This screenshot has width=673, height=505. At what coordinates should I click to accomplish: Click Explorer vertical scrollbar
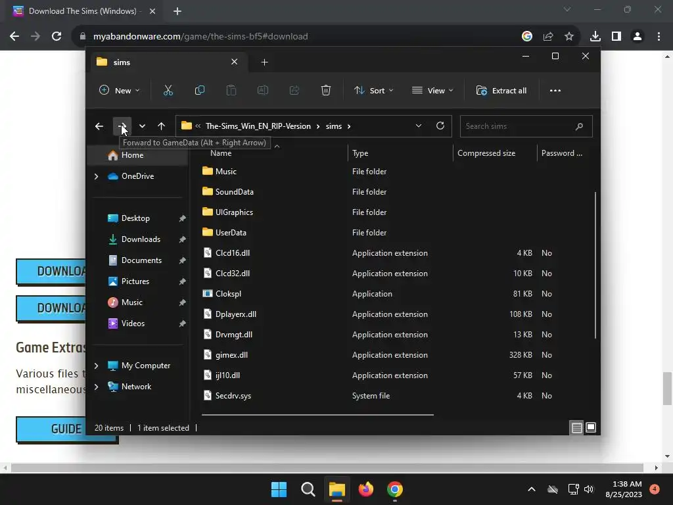595,266
